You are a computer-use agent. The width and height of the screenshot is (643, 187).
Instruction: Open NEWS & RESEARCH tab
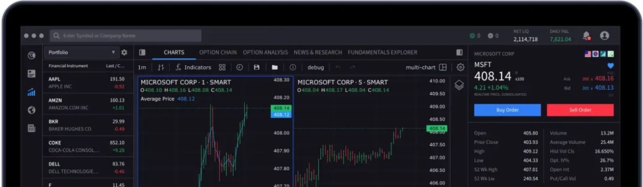point(318,52)
